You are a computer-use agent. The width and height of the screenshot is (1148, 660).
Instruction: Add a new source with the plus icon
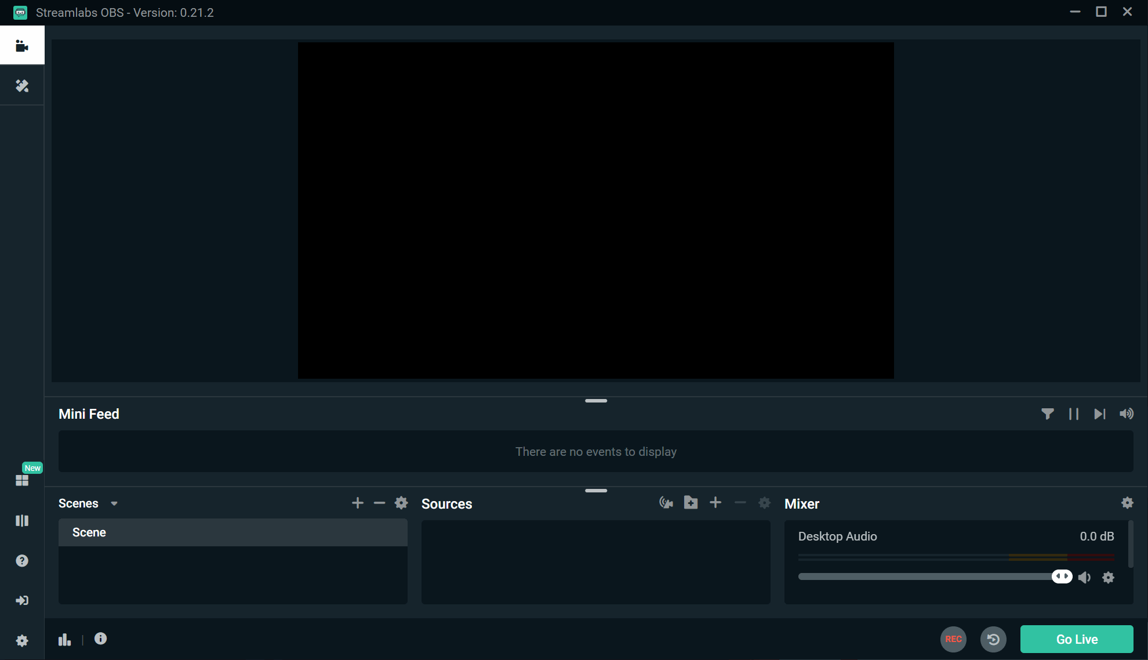pyautogui.click(x=715, y=503)
